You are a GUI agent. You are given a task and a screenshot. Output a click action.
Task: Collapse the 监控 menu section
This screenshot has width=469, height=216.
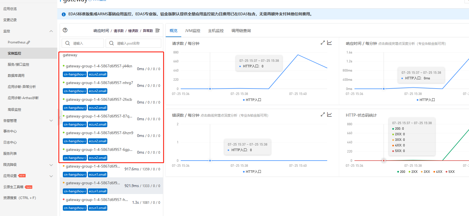tap(51, 31)
